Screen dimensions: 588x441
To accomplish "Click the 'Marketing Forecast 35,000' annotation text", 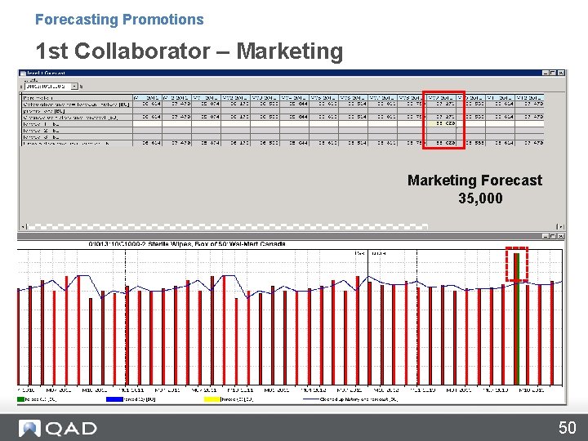I will (475, 189).
